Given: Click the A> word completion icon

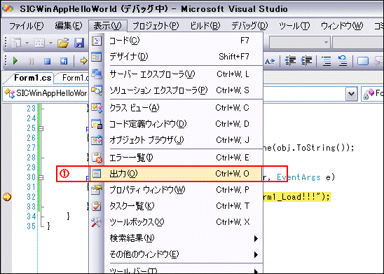Looking at the screenshot, I should [270, 61].
